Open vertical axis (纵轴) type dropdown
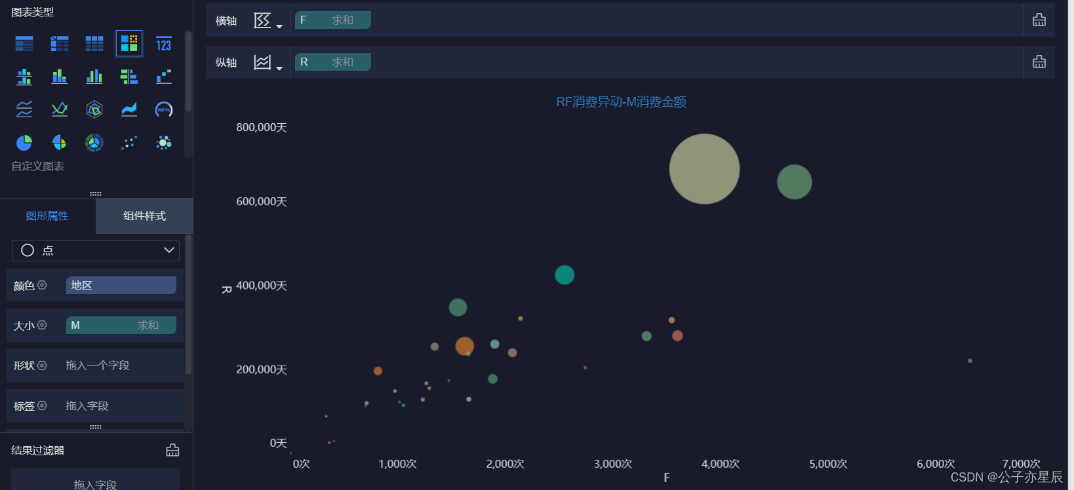1074x490 pixels. [268, 63]
